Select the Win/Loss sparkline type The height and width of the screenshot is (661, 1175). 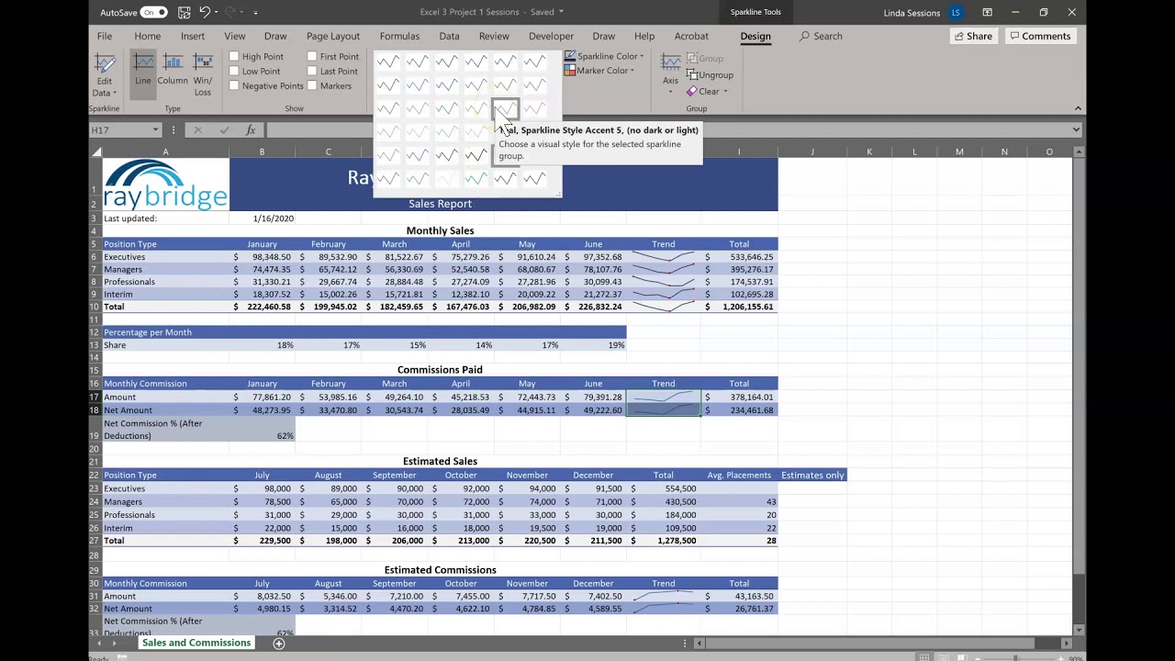pos(203,74)
